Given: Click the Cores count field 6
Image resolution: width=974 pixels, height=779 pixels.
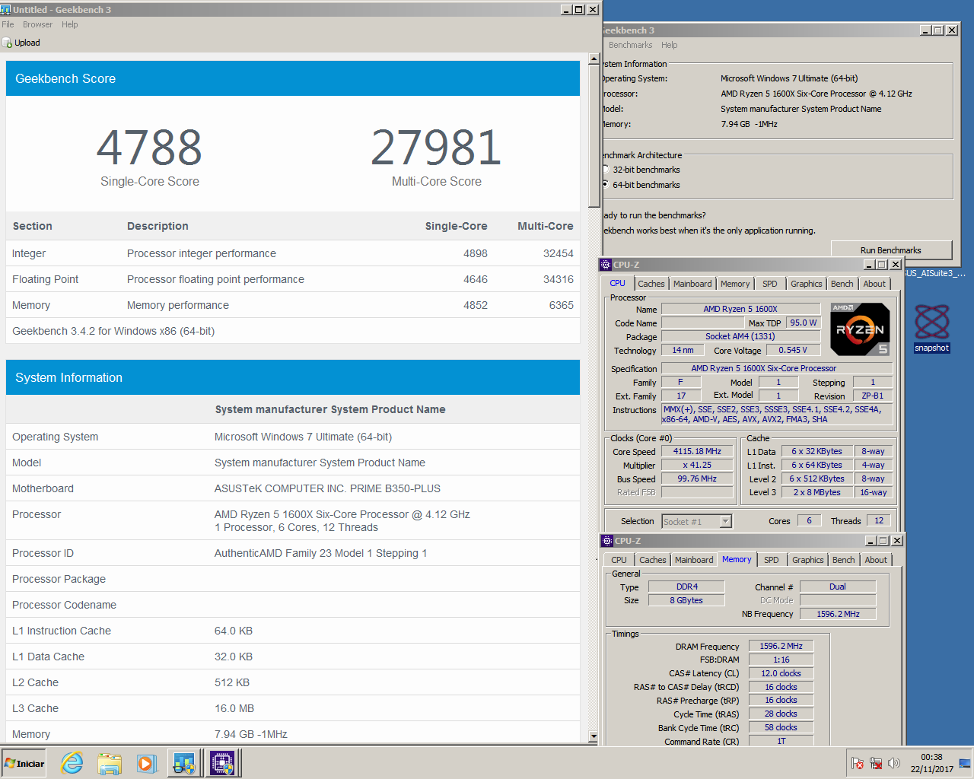Looking at the screenshot, I should pos(809,520).
